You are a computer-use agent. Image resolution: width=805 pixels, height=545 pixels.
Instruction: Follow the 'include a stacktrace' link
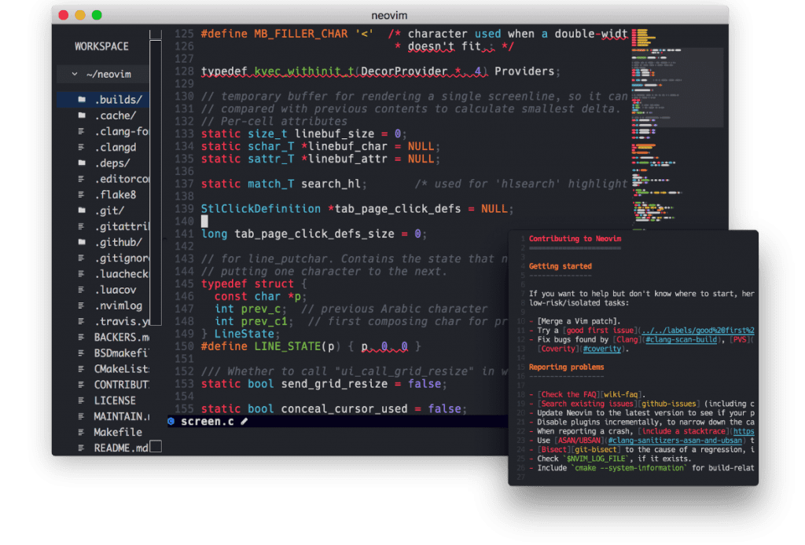click(x=683, y=432)
